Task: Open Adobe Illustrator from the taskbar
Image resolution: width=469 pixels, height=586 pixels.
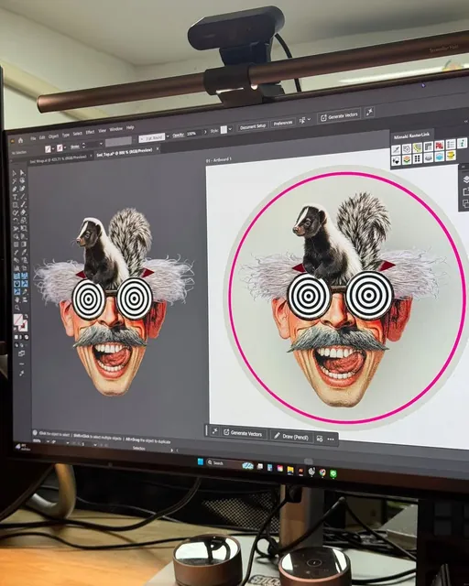Action: click(300, 472)
